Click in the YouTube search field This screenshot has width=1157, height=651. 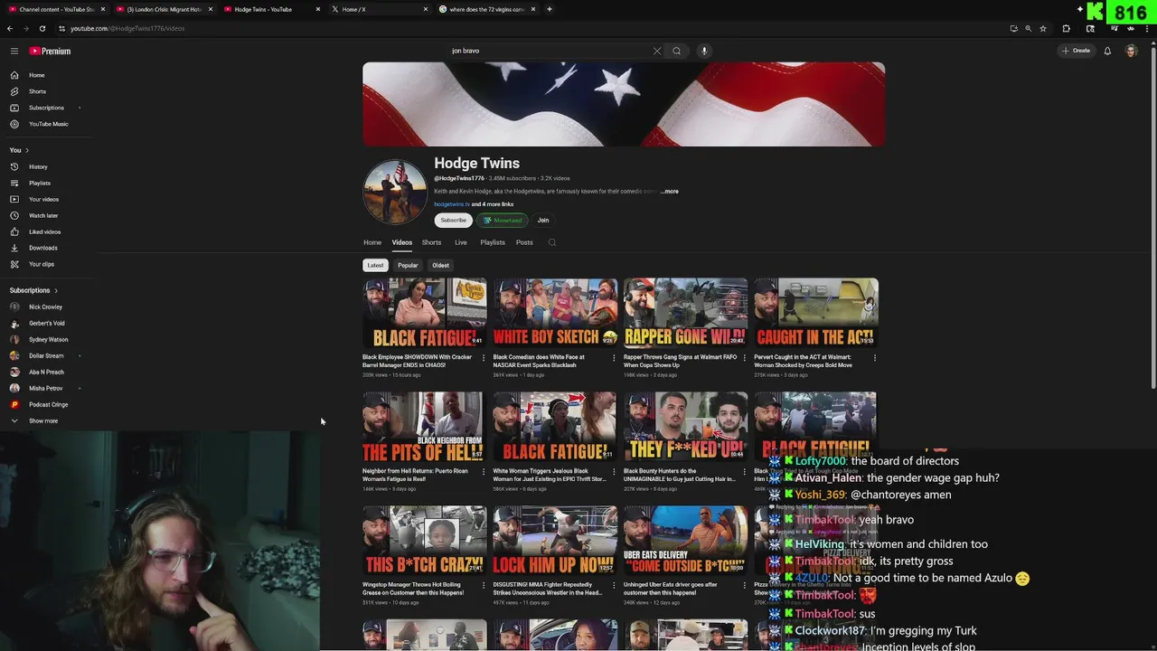551,51
